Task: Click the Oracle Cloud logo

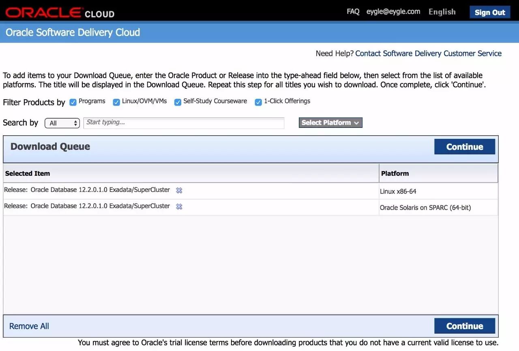Action: click(x=60, y=13)
